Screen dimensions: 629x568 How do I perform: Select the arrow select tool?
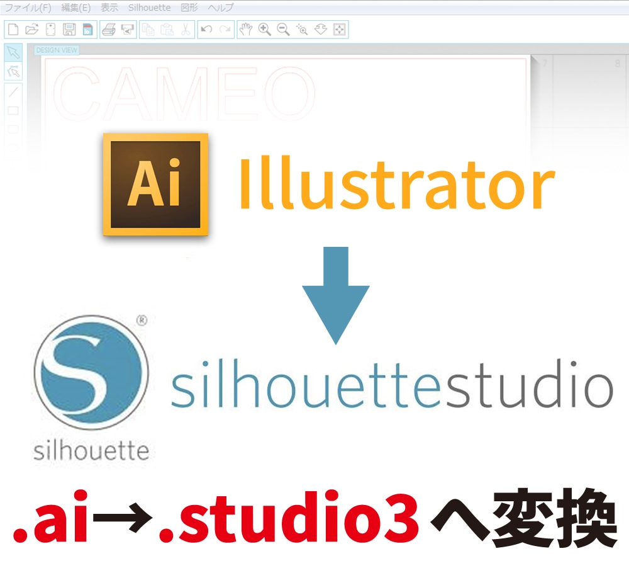tap(13, 53)
